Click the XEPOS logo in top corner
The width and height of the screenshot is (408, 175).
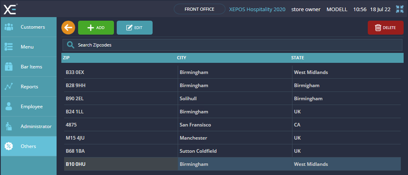pos(10,9)
